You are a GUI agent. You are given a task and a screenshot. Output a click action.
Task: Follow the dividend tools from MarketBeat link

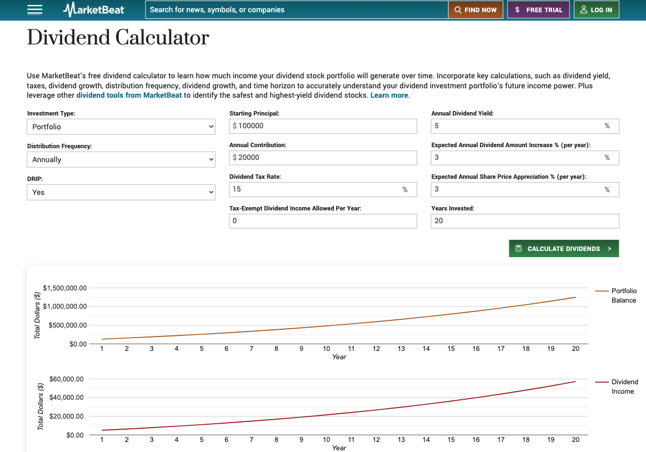pos(129,96)
